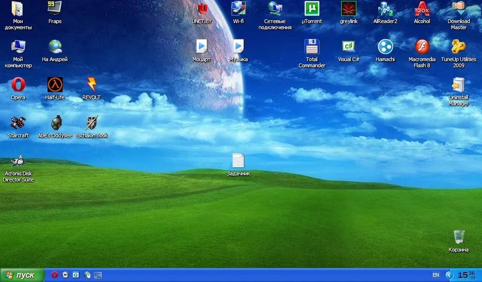Viewport: 482px width, 282px height.
Task: Launch Total Commander from the desktop
Action: (x=312, y=47)
